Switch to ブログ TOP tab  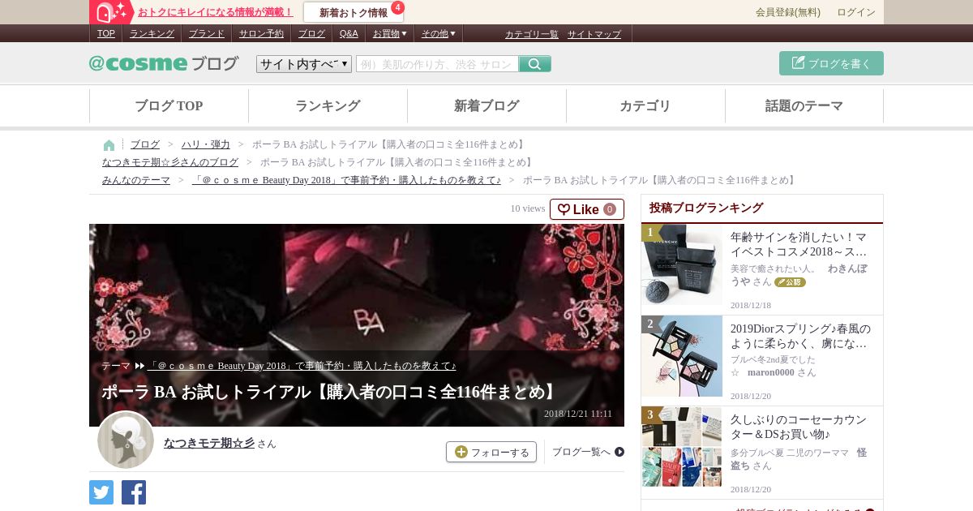(x=169, y=105)
